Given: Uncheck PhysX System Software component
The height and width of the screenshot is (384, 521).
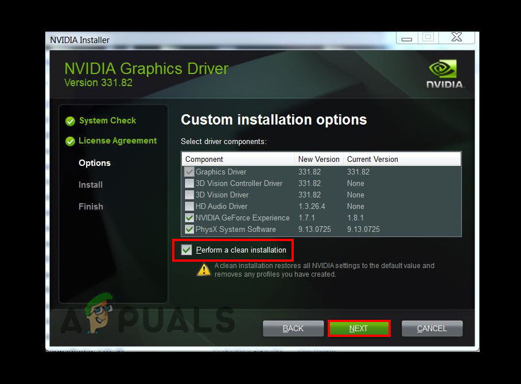Looking at the screenshot, I should click(x=189, y=229).
